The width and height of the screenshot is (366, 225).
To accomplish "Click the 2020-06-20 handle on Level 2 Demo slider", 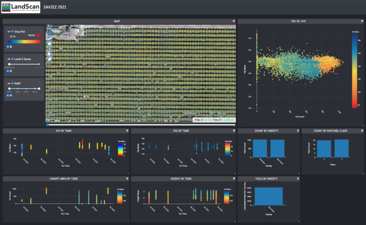I will (x=9, y=64).
